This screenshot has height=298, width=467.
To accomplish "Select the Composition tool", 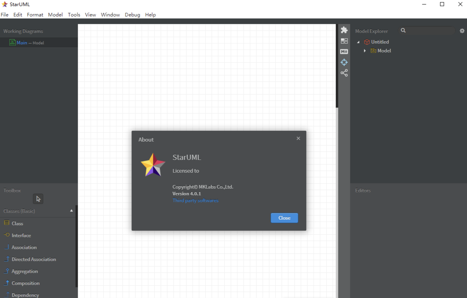I will 26,283.
